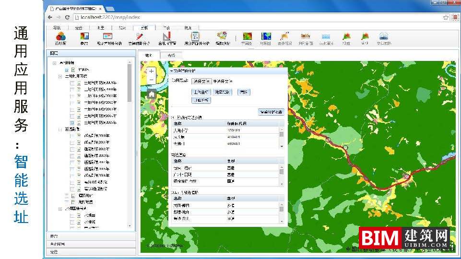Viewport: 461px width, 259px height.
Task: Collapse the top root node in layer tree
Action: [x=55, y=63]
